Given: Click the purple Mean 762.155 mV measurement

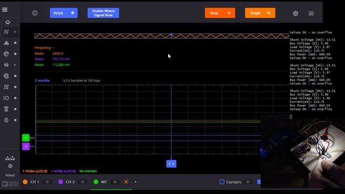Looking at the screenshot, I should [52, 59].
